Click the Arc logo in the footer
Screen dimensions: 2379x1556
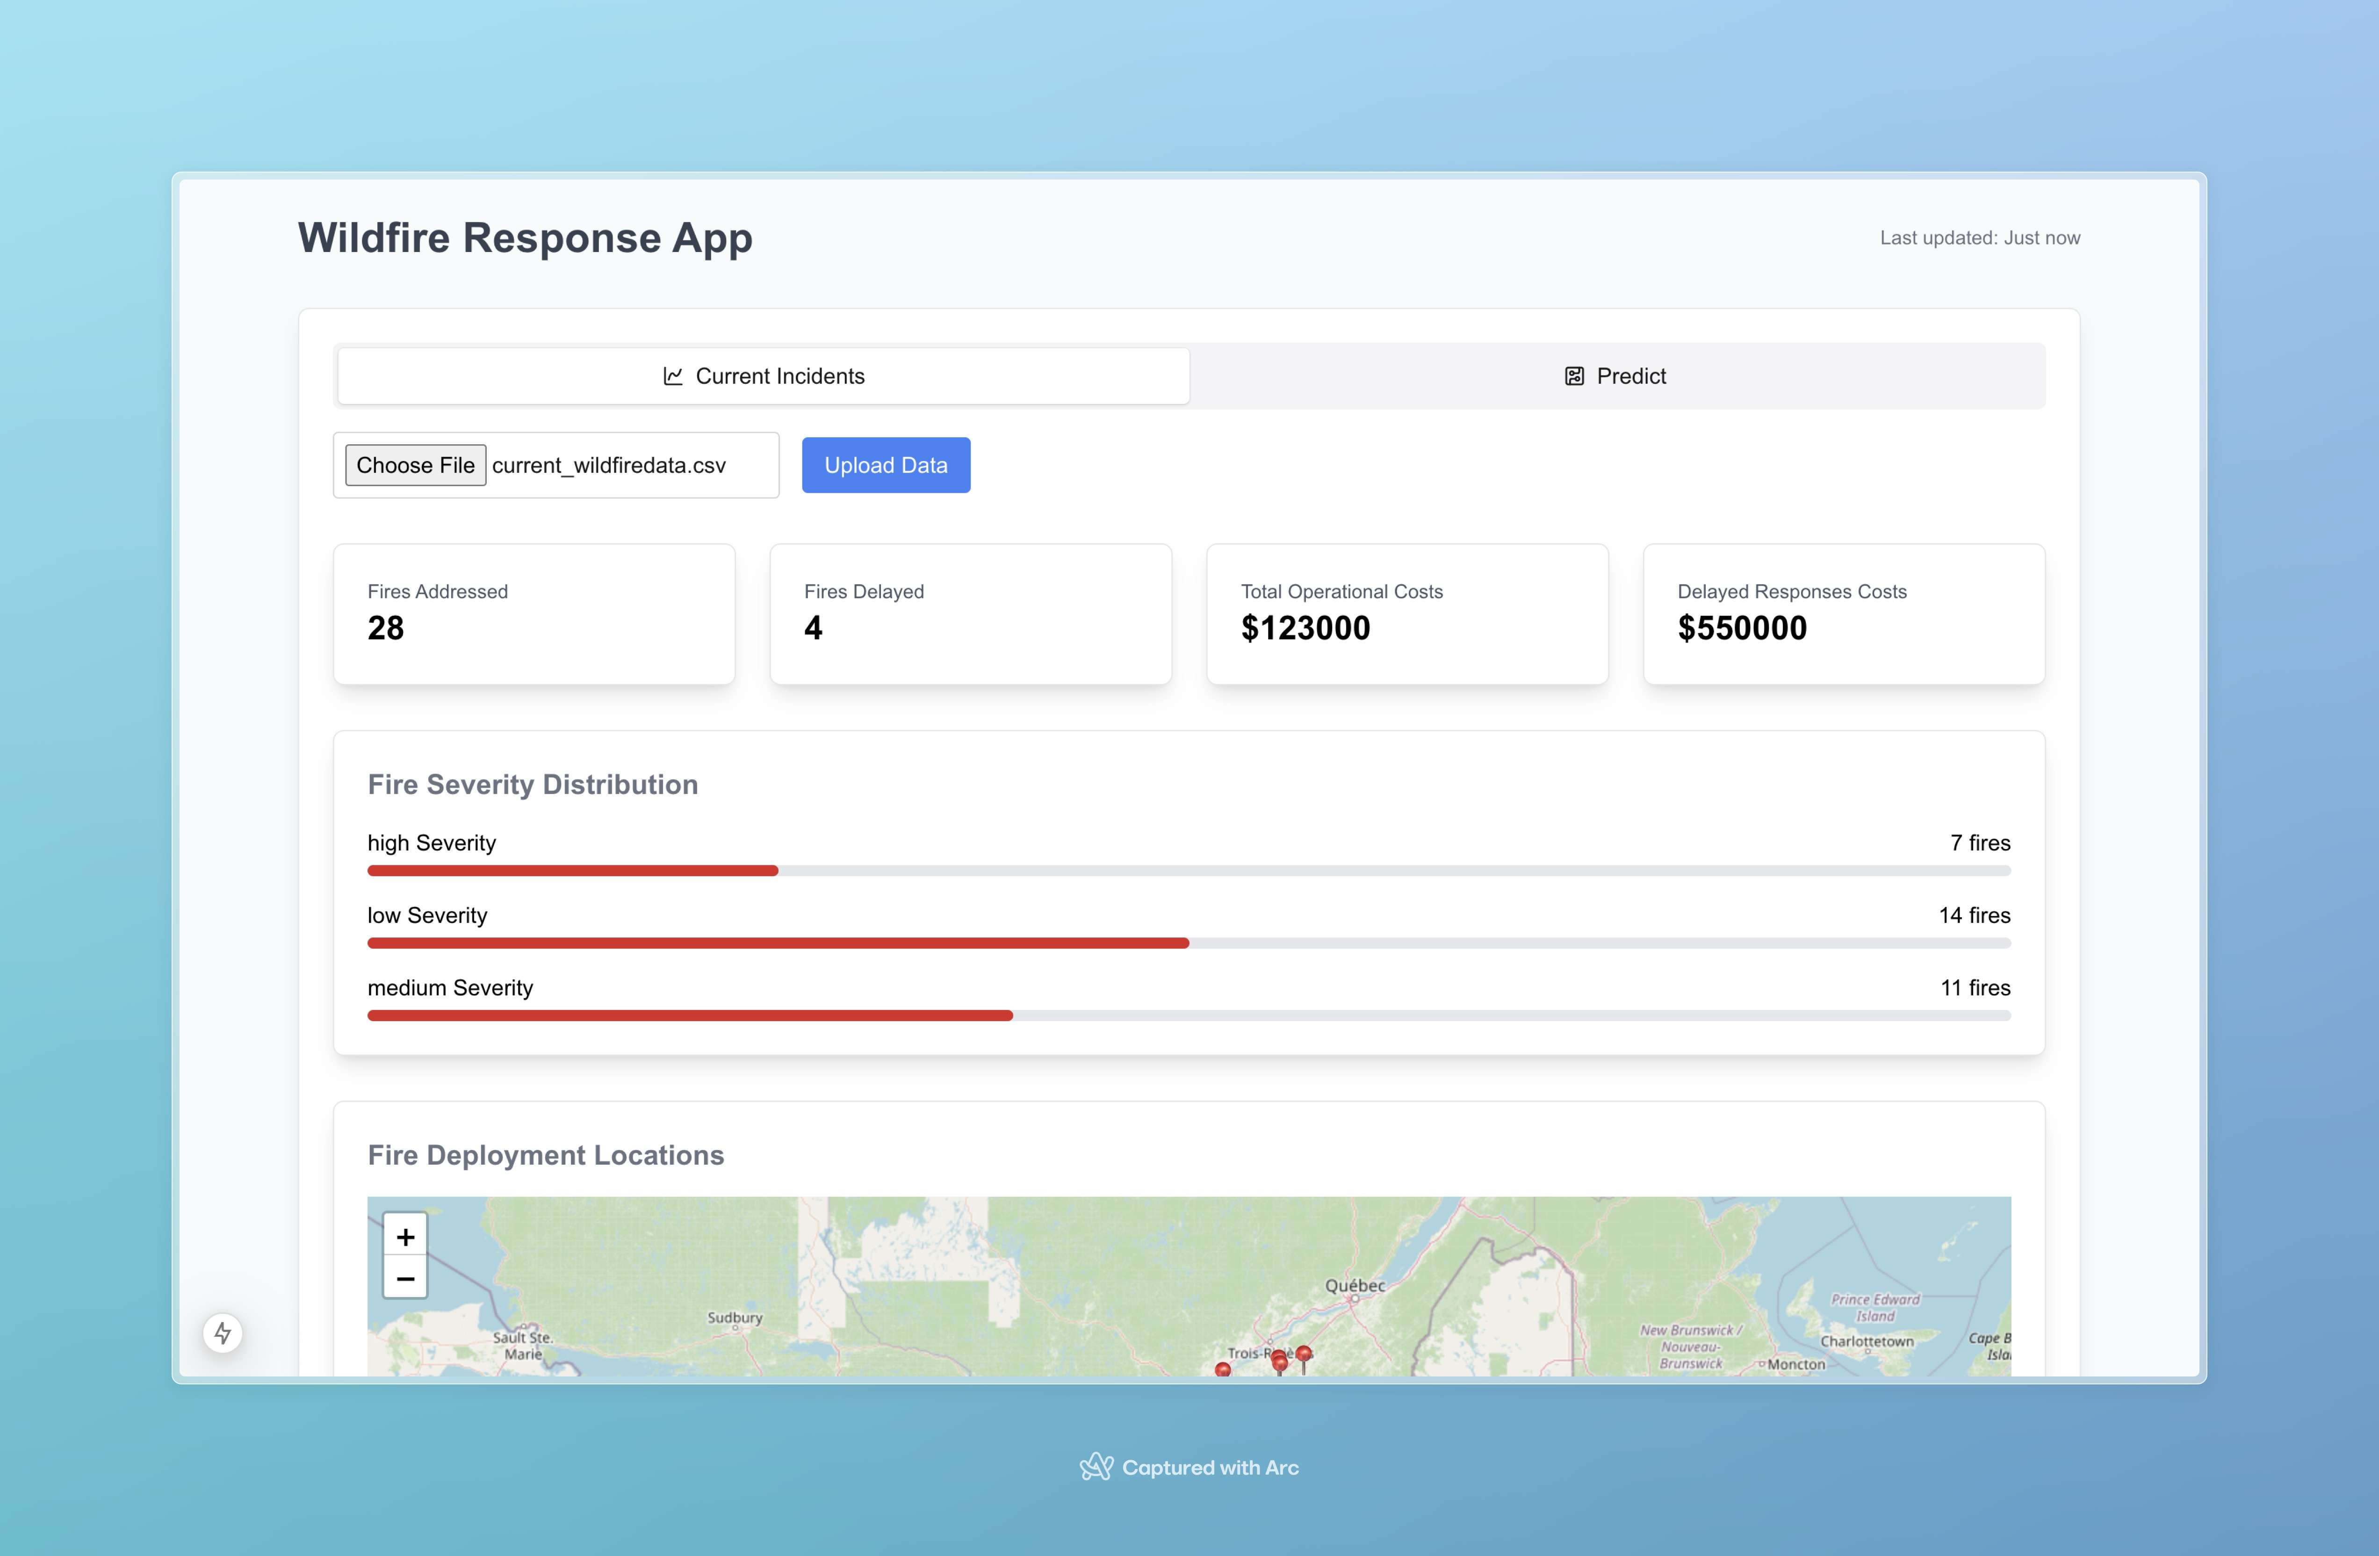click(1096, 1466)
